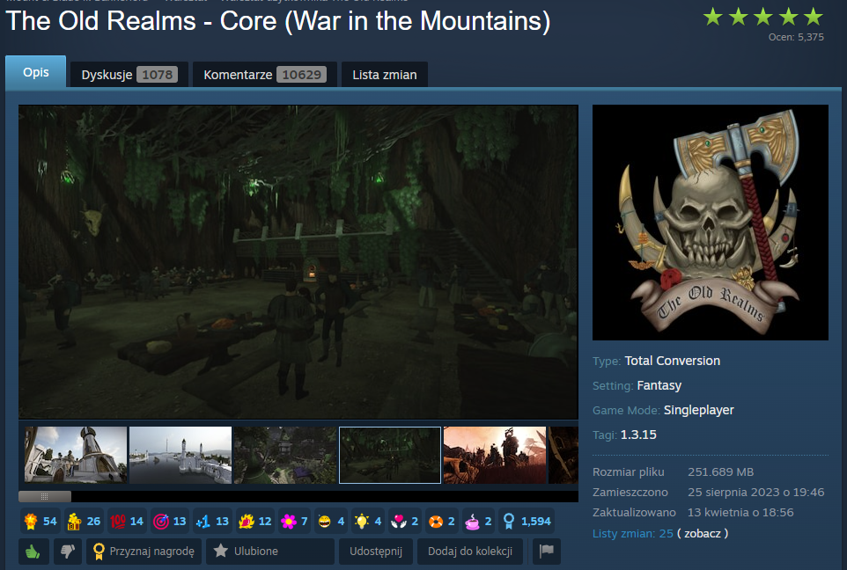Click the Udostępnij share button

pyautogui.click(x=376, y=552)
